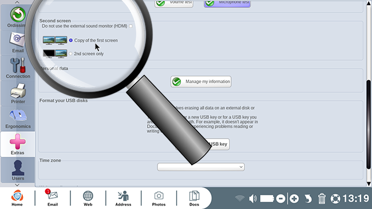Screen dimensions: 372x209
Task: Select 'Copy of the first screen' option
Action: pyautogui.click(x=71, y=41)
